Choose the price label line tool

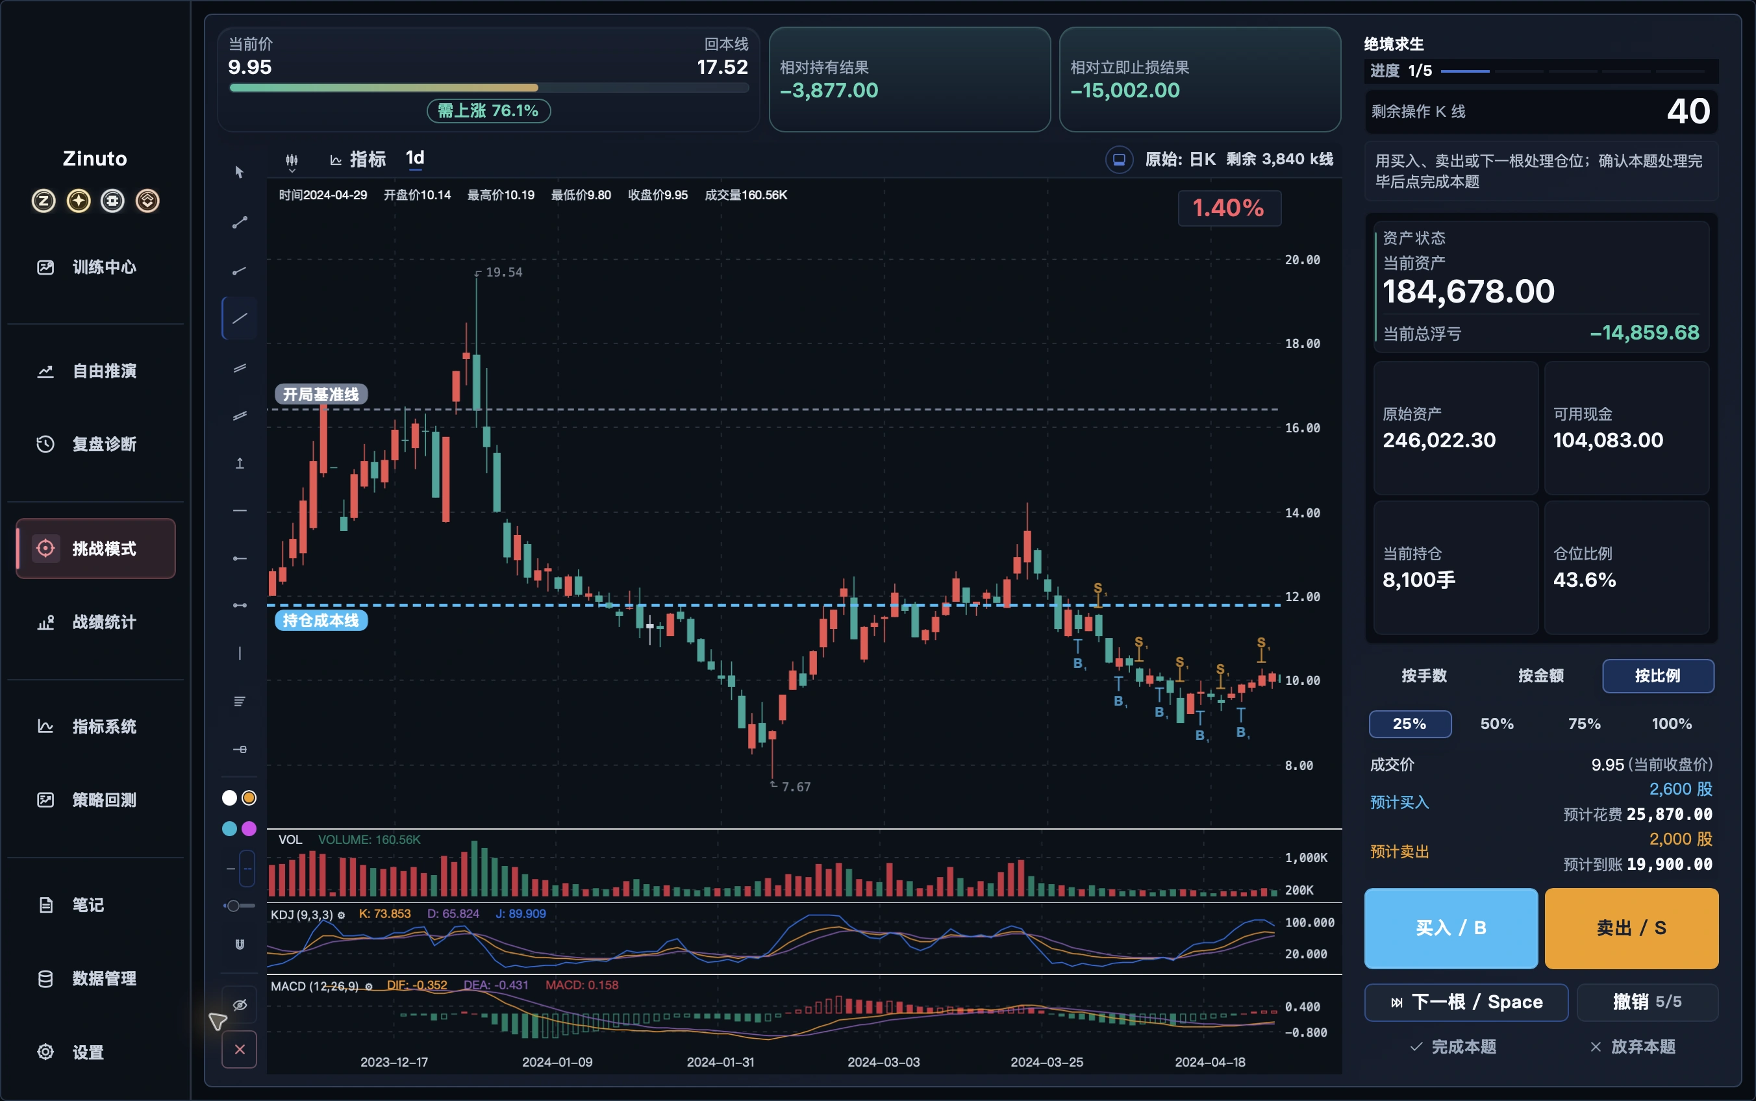[x=239, y=749]
